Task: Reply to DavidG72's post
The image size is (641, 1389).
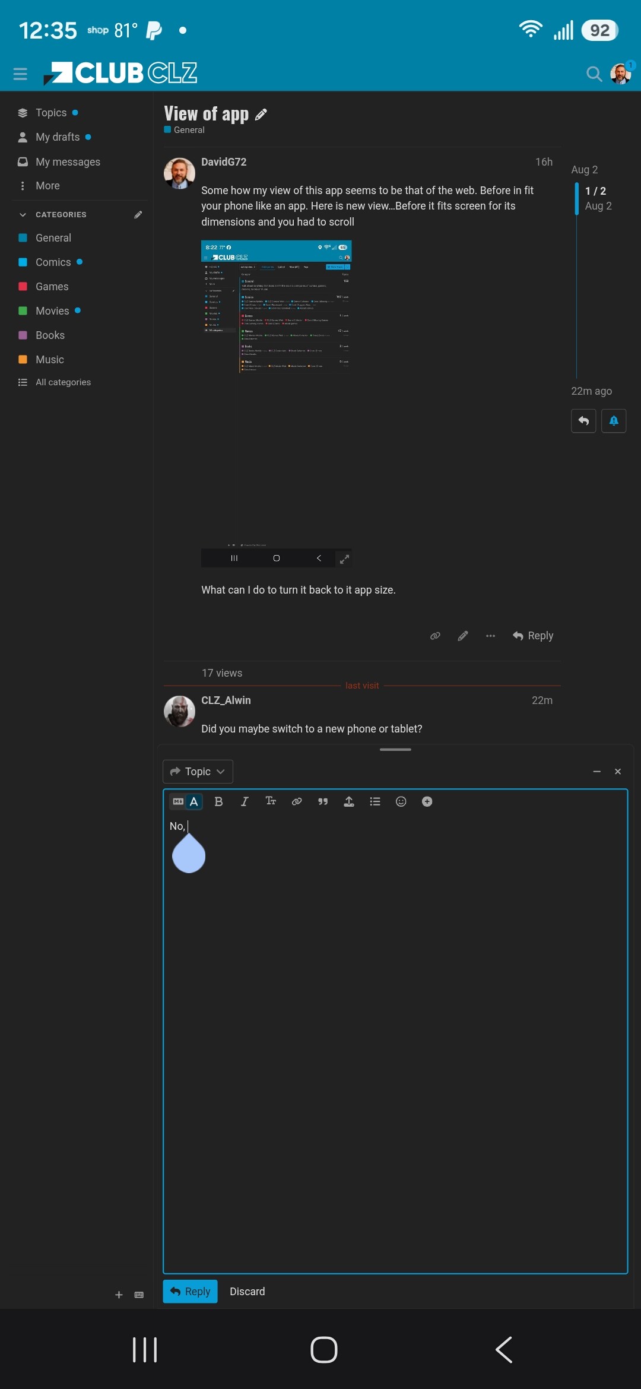Action: tap(533, 636)
